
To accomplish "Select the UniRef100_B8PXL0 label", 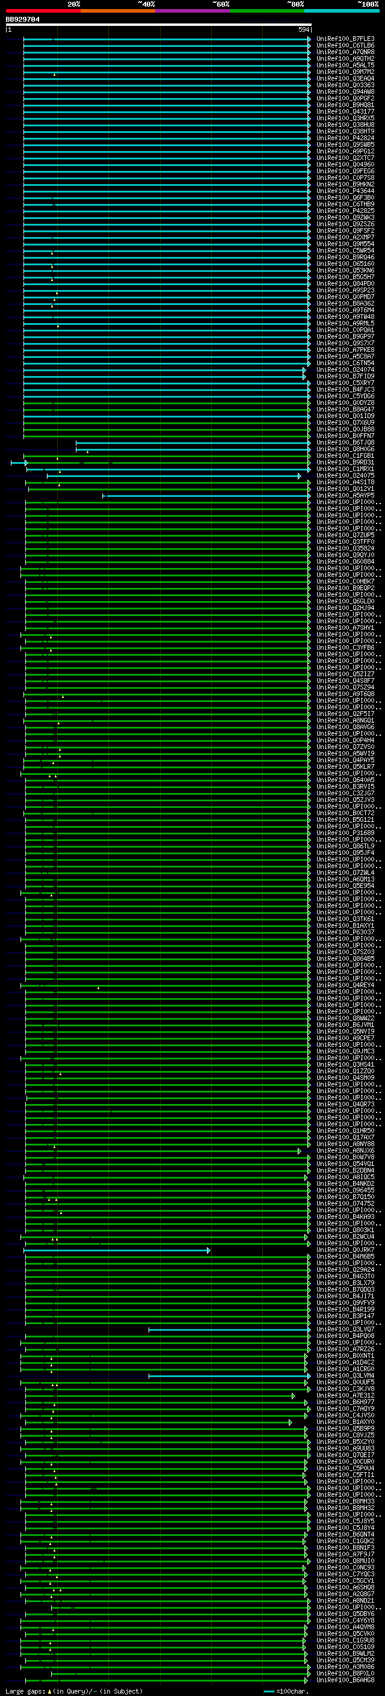I will [x=345, y=1673].
